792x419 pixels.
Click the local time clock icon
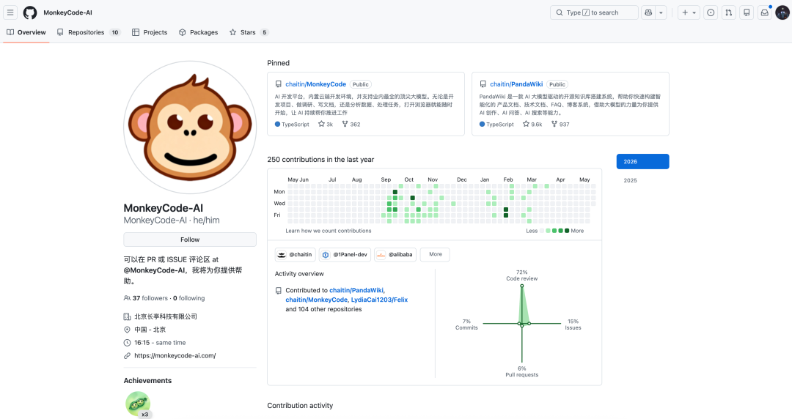point(128,343)
